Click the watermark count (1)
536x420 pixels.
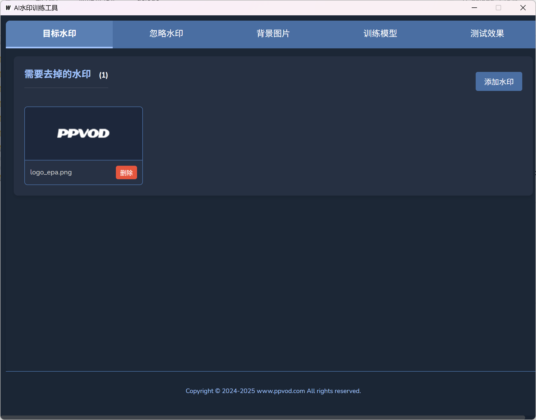coord(103,75)
